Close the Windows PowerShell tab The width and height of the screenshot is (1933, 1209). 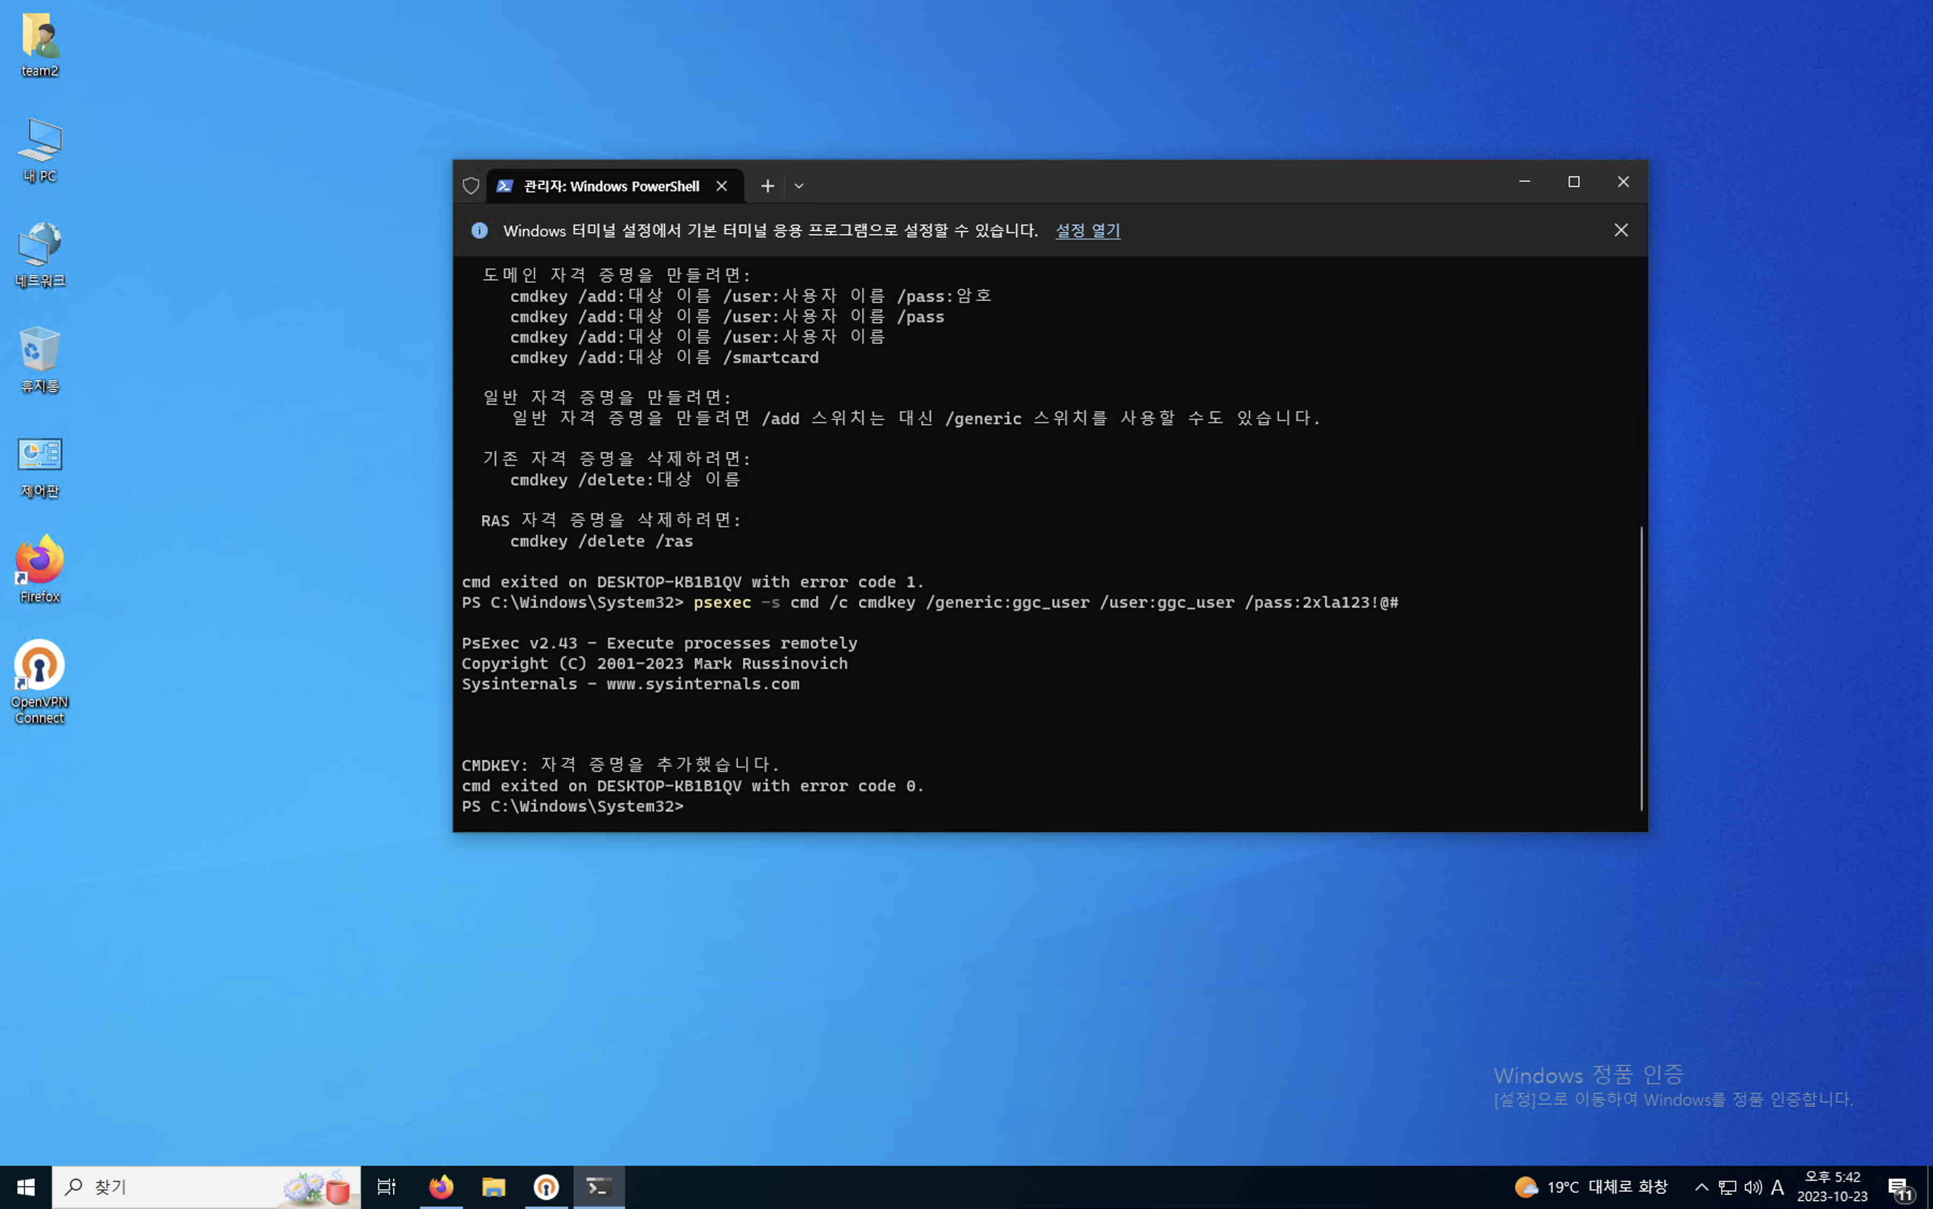click(721, 186)
